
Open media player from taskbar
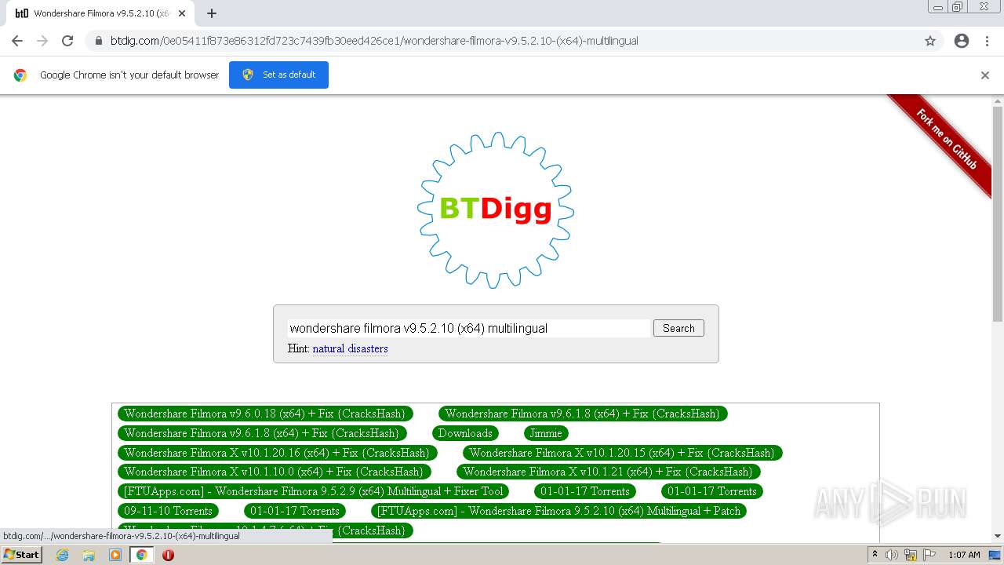pyautogui.click(x=115, y=555)
